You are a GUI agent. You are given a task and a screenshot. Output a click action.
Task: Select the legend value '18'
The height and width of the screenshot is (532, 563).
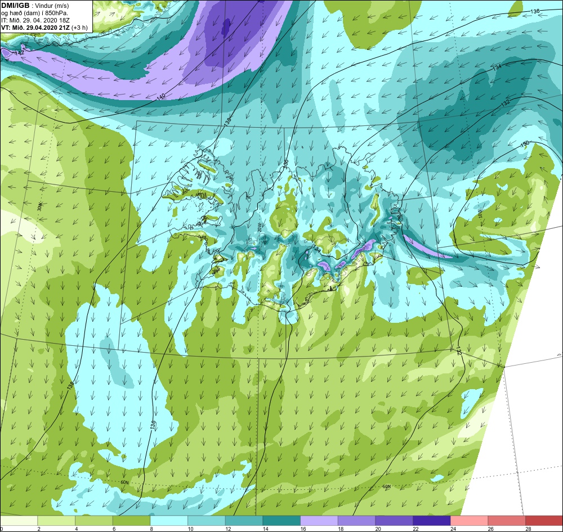[x=341, y=529]
